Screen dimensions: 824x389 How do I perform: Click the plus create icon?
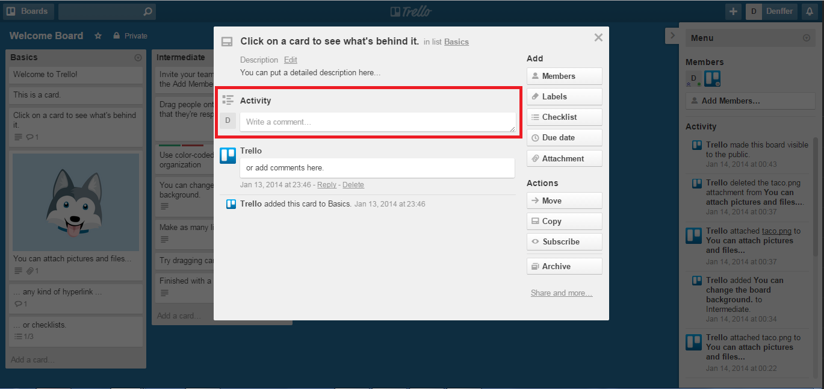point(733,11)
